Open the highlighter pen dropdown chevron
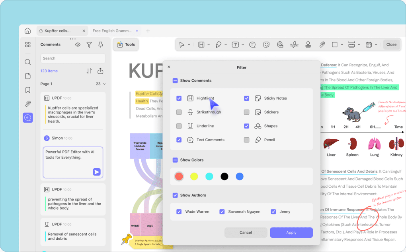 [x=225, y=44]
